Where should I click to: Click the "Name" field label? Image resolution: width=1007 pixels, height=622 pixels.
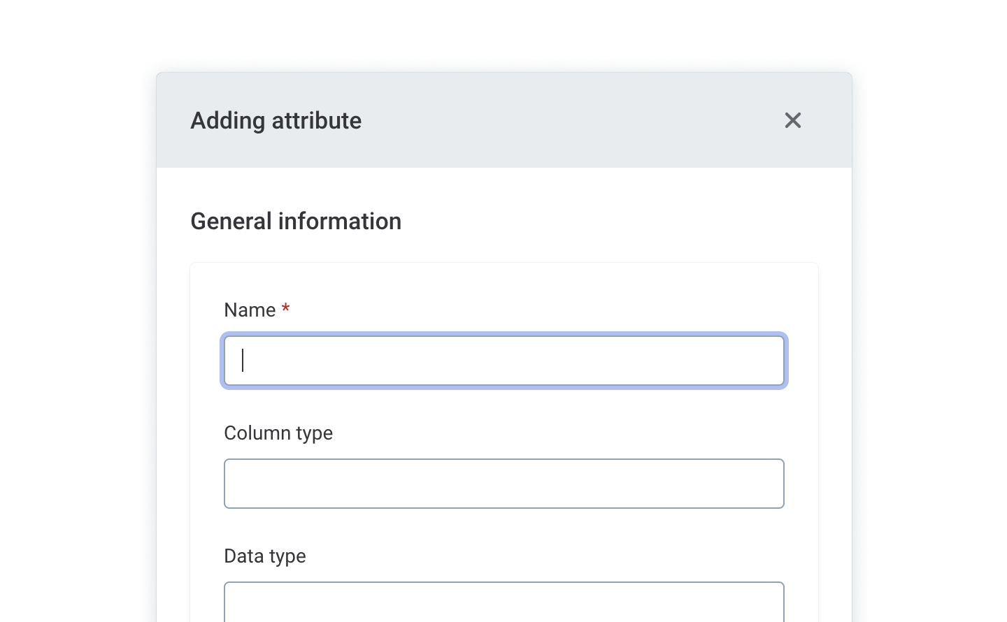point(250,310)
